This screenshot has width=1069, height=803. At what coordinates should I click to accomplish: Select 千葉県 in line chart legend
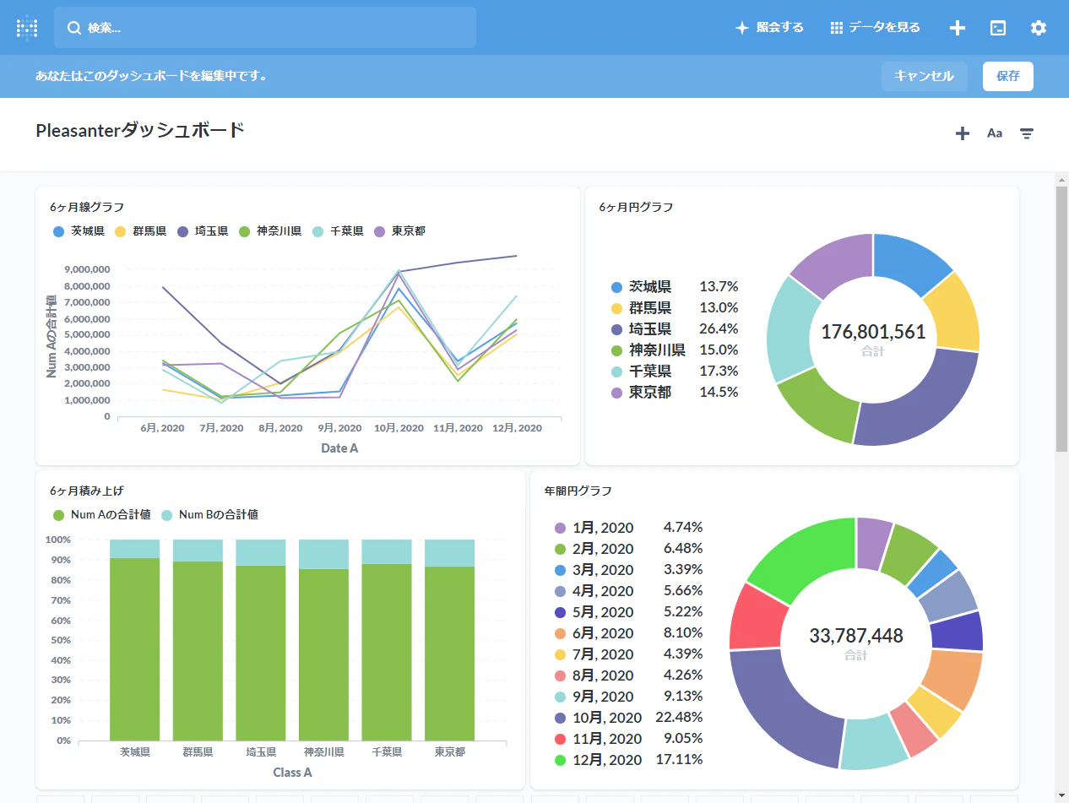(x=338, y=231)
